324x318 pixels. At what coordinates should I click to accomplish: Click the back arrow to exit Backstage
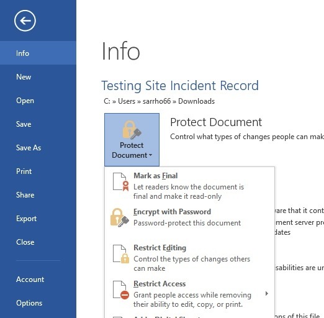coord(25,20)
